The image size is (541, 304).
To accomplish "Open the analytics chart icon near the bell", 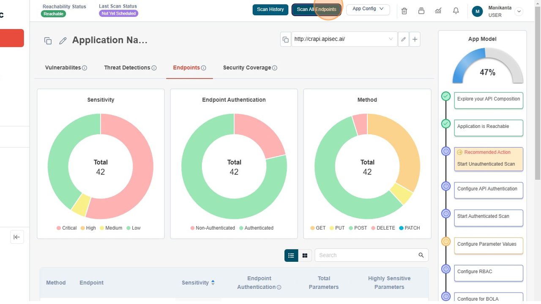I will 438,11.
